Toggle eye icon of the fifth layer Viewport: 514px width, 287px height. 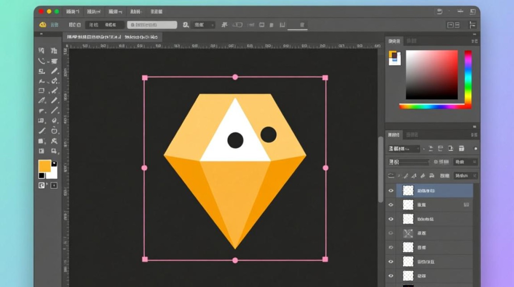coord(391,247)
